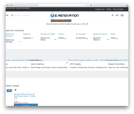
Task: Click the small compare circle beside NEW badge
Action: [13, 90]
